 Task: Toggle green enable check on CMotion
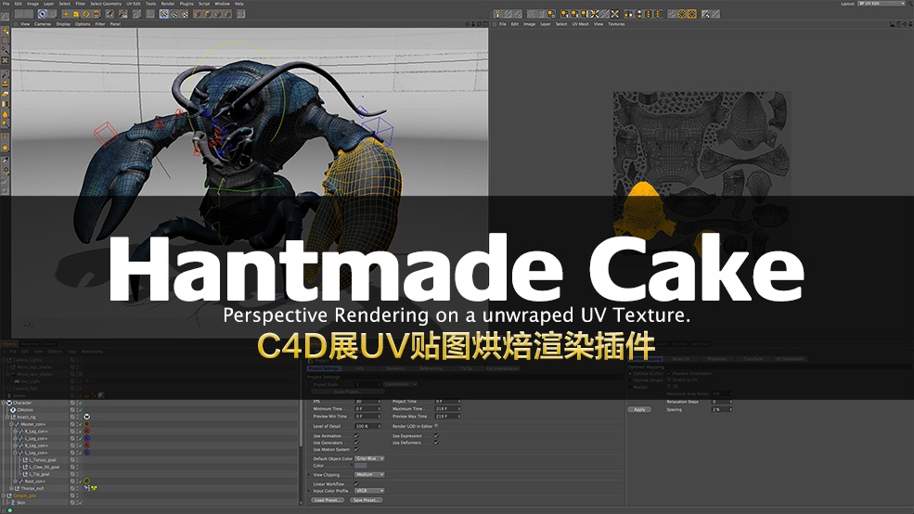(81, 410)
